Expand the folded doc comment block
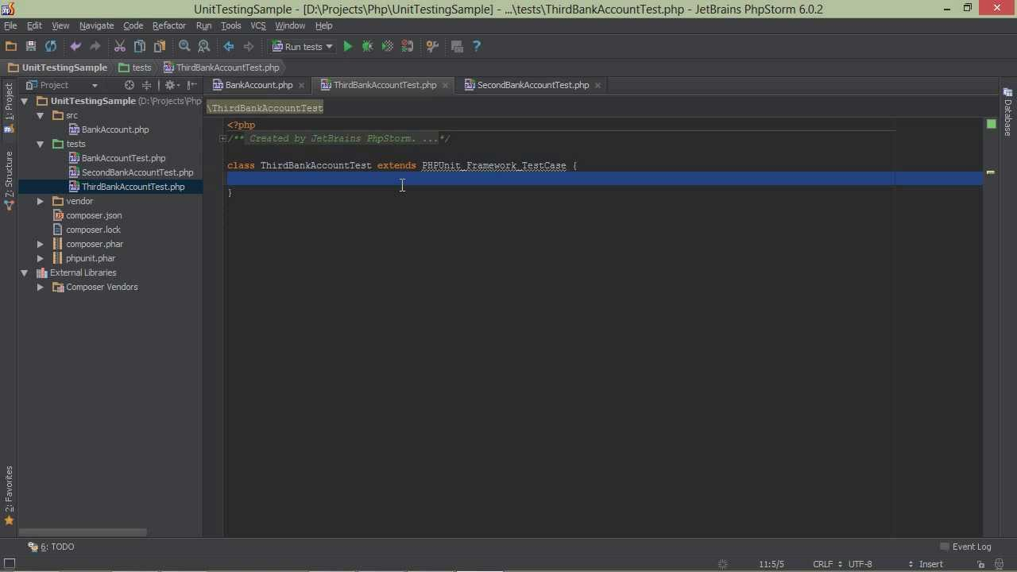 (x=222, y=139)
